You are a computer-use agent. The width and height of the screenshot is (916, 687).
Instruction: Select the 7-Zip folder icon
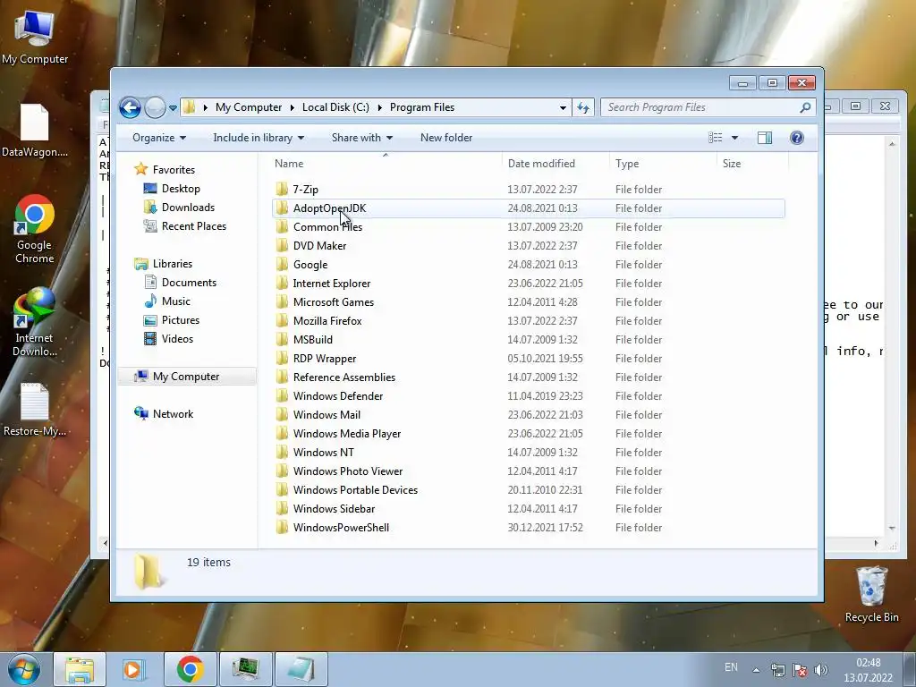[282, 189]
